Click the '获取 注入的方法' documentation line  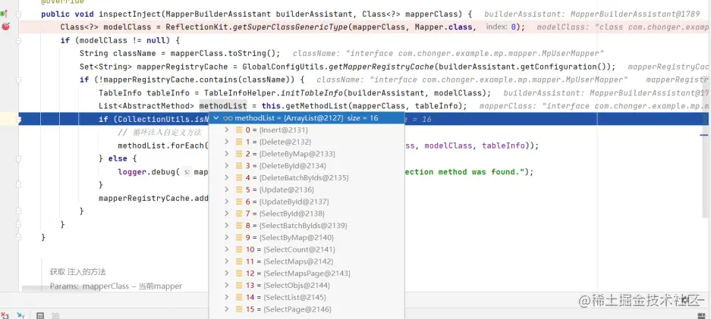77,272
